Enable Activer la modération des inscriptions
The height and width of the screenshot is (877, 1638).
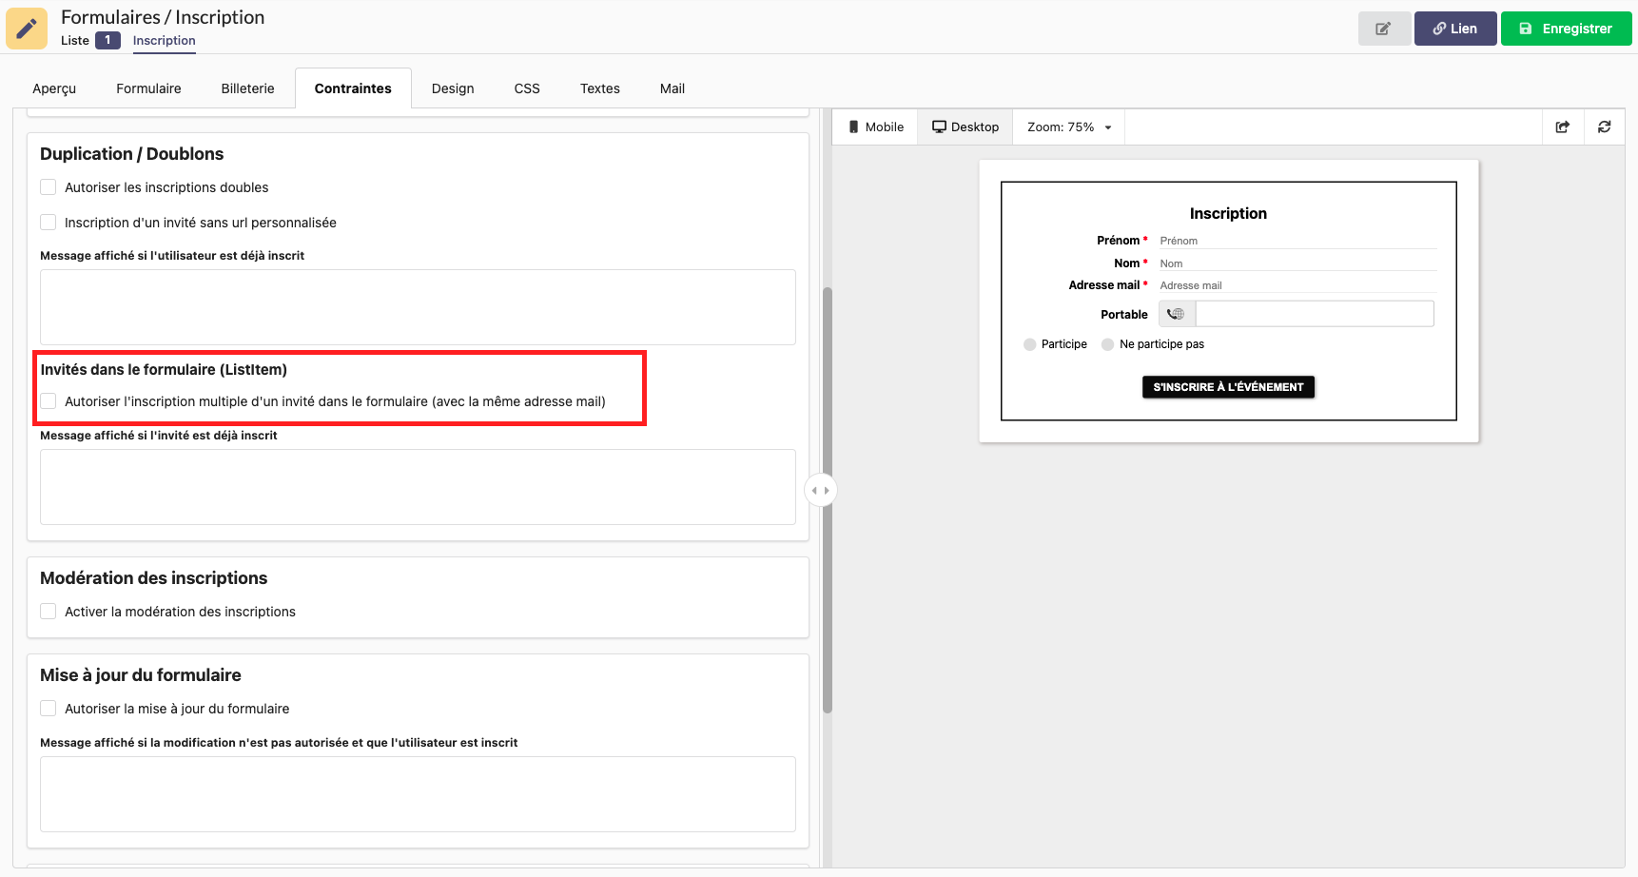pos(49,612)
